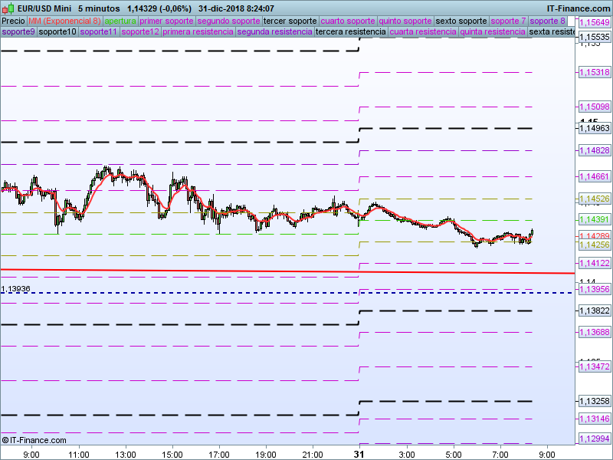Viewport: 613px width, 460px height.
Task: Click the green 1,14391 price label
Action: [593, 219]
